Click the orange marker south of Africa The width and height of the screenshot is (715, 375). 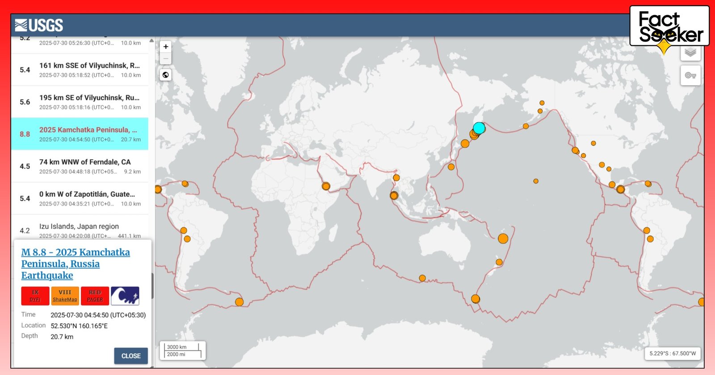click(240, 302)
